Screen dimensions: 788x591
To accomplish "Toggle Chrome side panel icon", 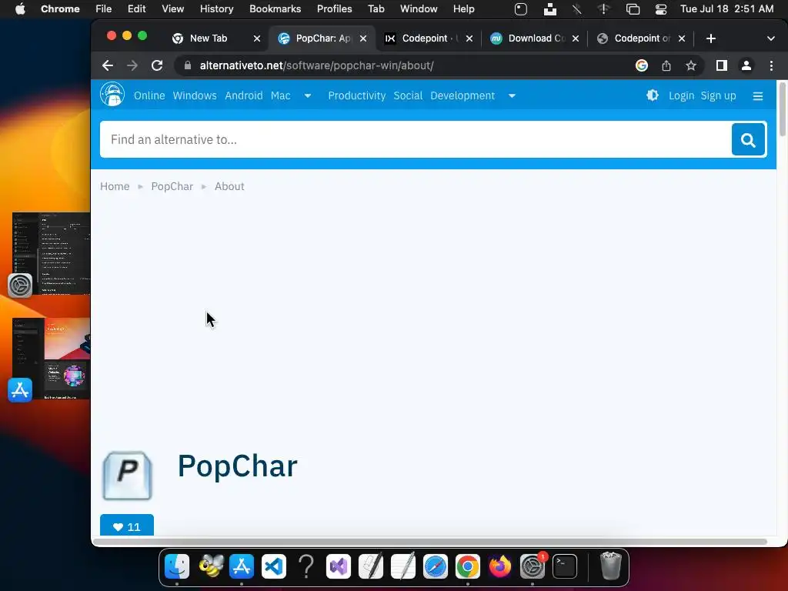I will point(722,66).
